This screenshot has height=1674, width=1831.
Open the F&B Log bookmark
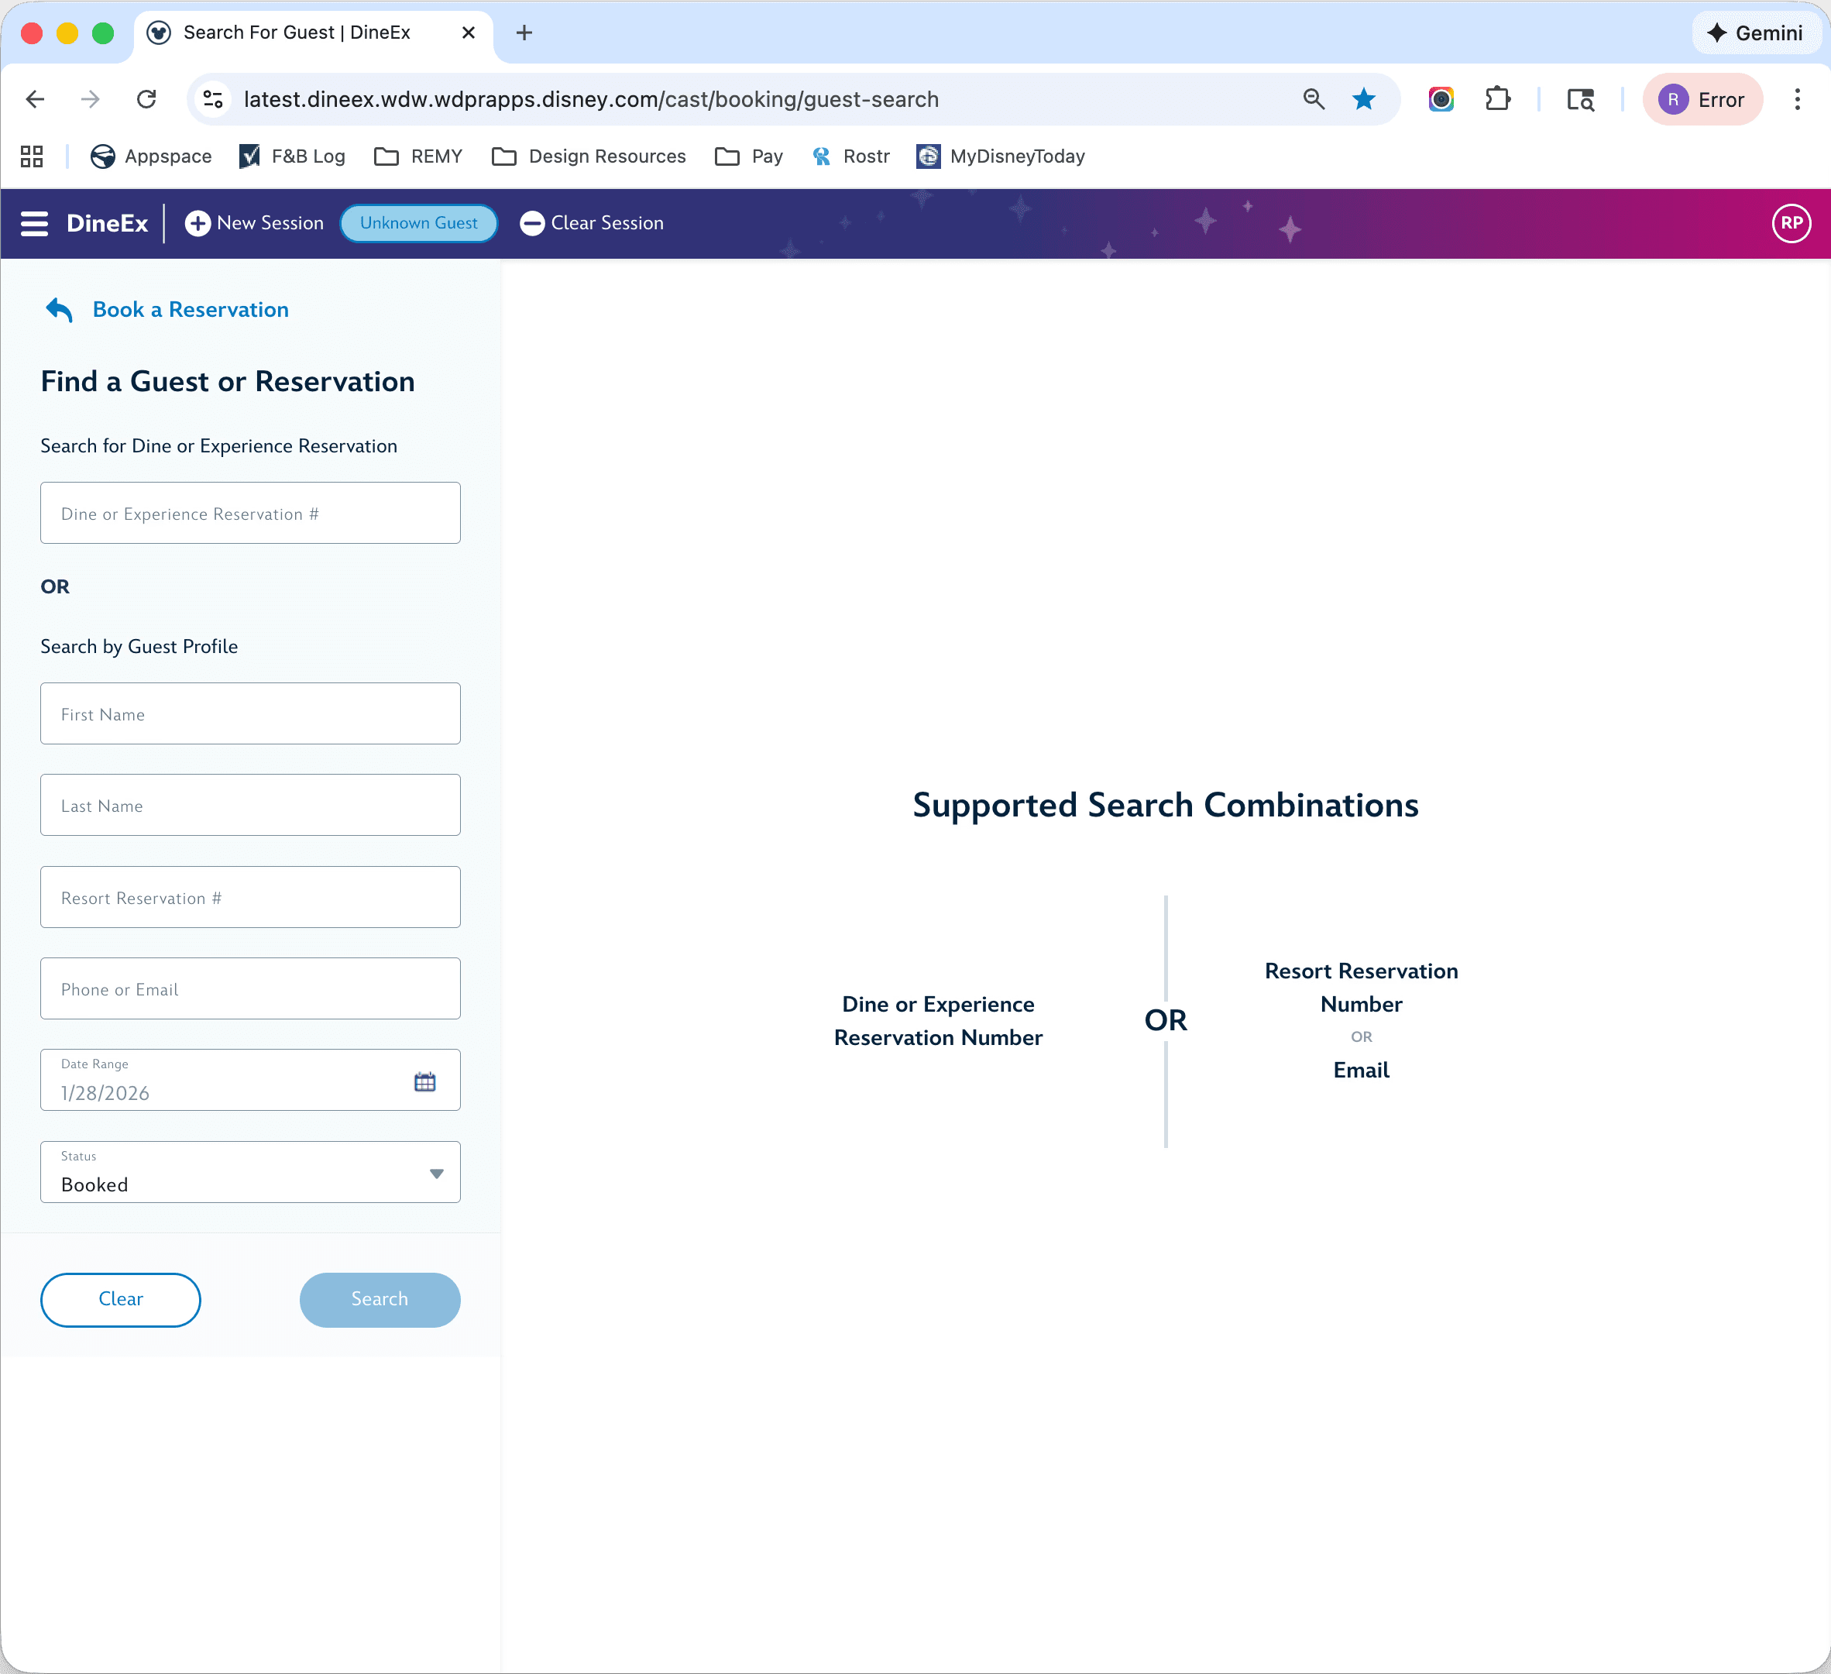[x=290, y=156]
